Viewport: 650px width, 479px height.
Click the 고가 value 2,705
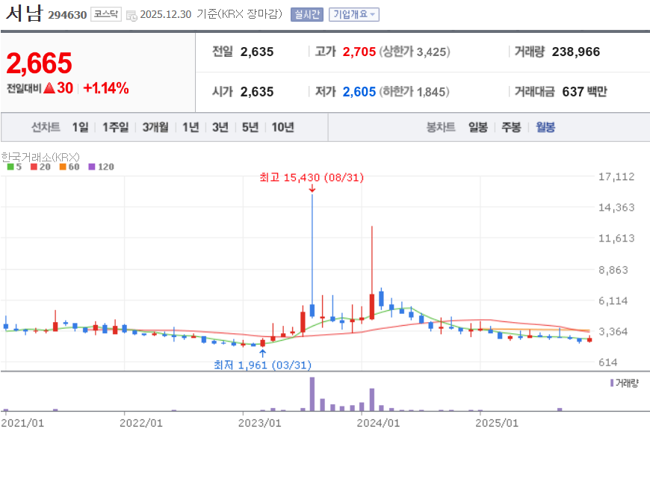[359, 52]
